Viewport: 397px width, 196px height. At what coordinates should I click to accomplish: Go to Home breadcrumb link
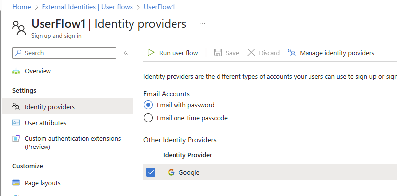tap(22, 7)
